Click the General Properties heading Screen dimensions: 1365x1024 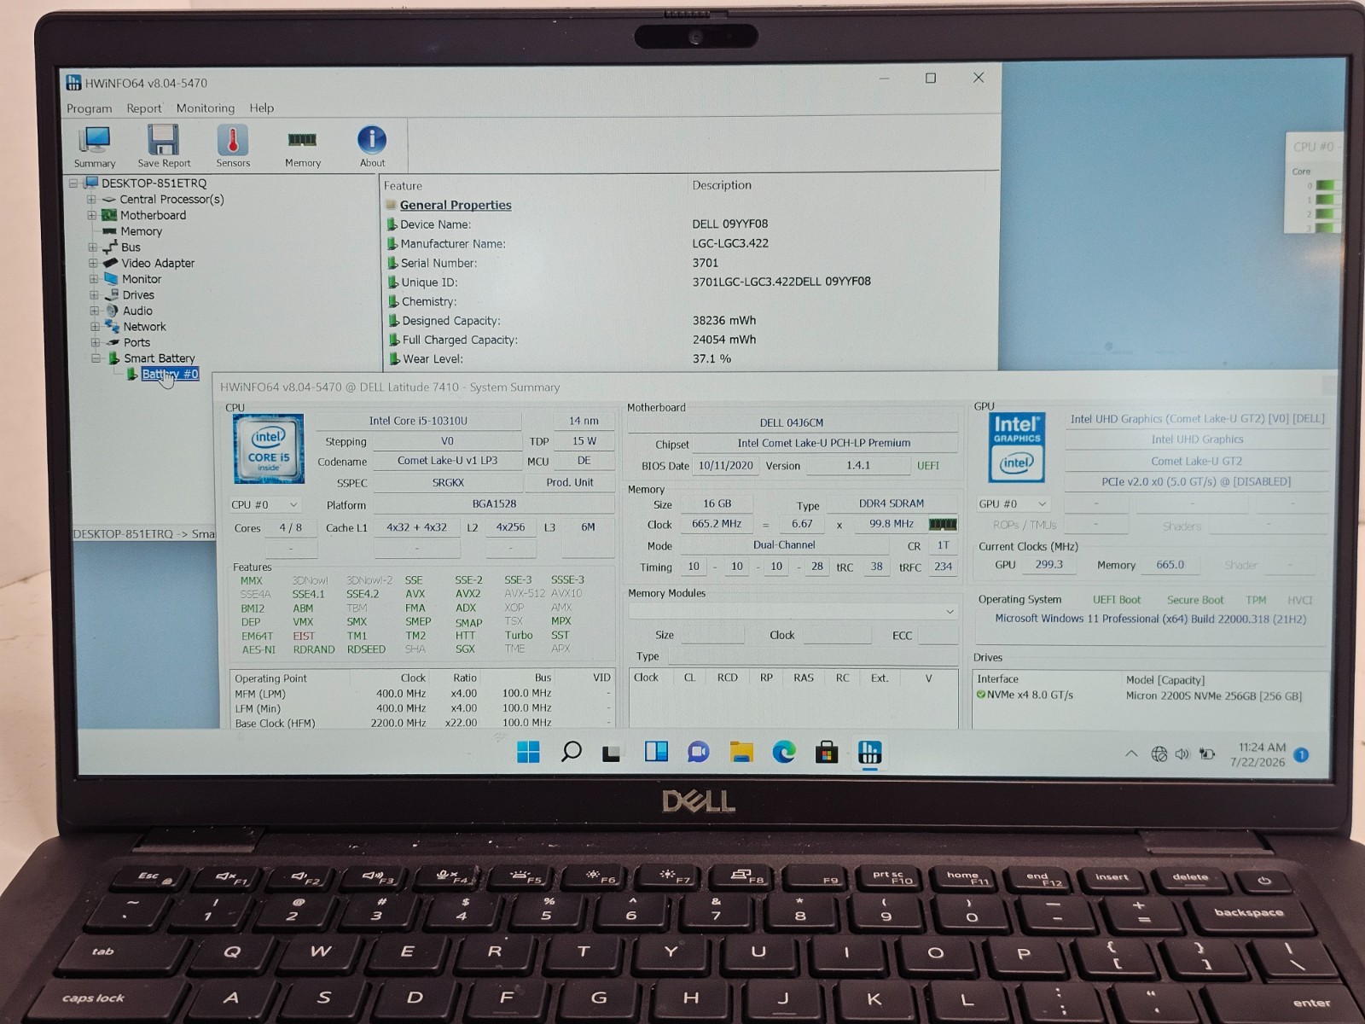pos(456,205)
